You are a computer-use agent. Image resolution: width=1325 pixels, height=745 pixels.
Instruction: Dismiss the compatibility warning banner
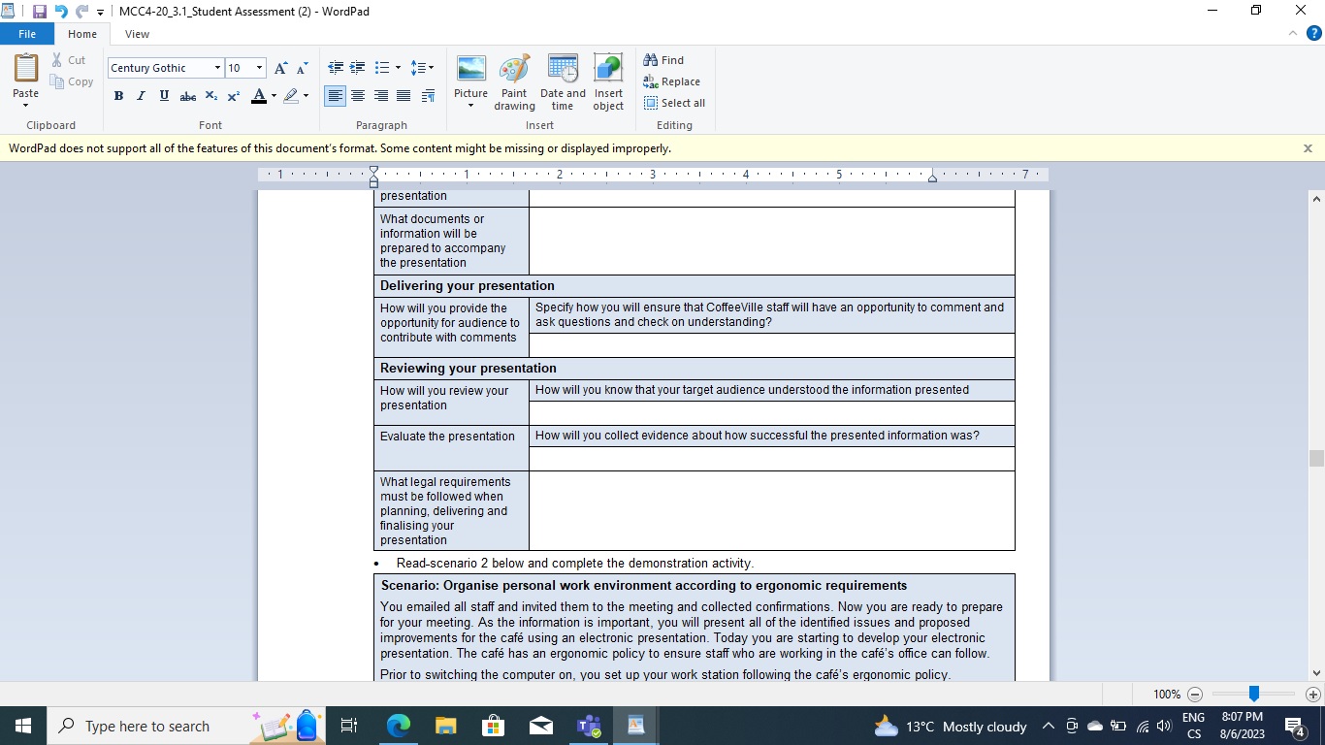click(1308, 148)
